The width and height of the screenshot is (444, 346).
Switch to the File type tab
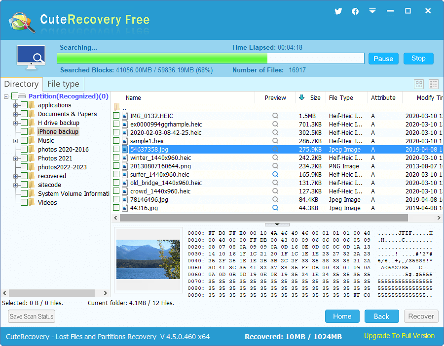[x=63, y=84]
